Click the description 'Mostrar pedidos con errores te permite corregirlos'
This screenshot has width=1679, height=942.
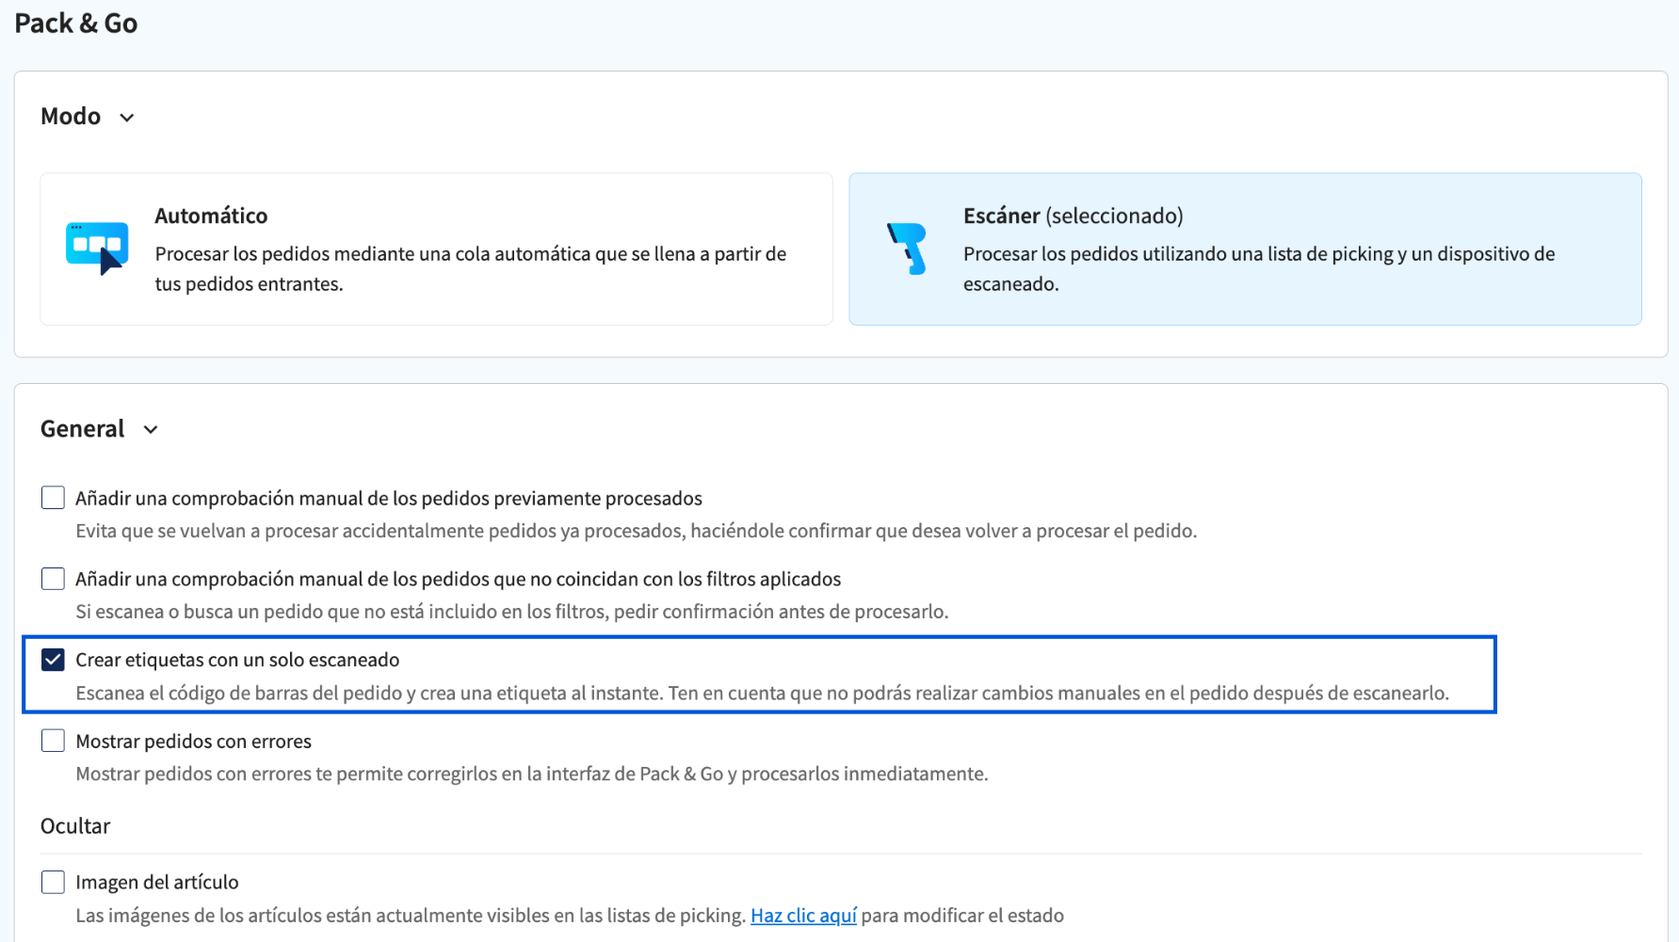532,774
